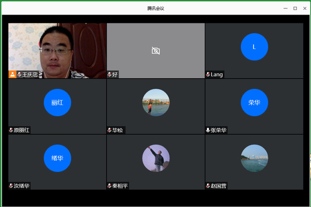The image size is (311, 207).
Task: Select the blue 绪华 avatar circle
Action: click(57, 158)
